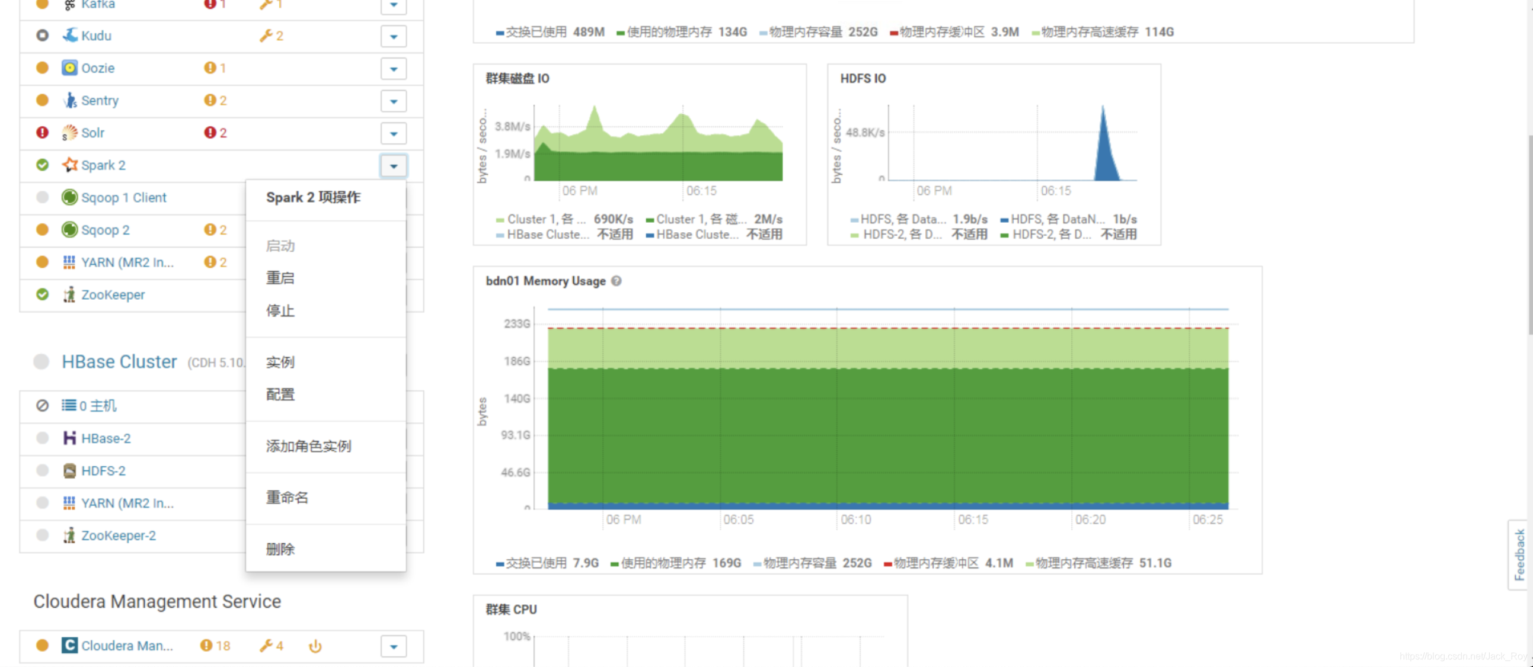Screen dimensions: 1533x667
Task: Open the Kudu service link
Action: [x=97, y=36]
